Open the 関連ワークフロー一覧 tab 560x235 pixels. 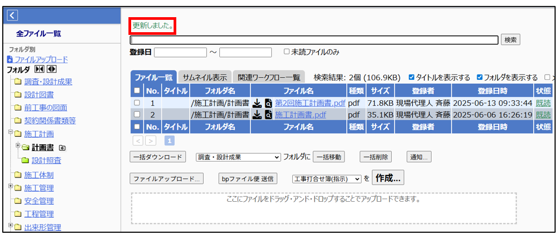269,77
